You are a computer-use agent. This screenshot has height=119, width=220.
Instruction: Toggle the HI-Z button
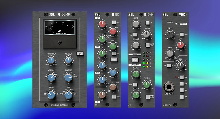[x=182, y=90]
